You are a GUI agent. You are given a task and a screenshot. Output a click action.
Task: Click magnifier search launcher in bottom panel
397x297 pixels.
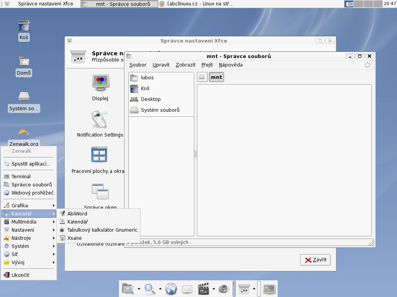click(150, 288)
